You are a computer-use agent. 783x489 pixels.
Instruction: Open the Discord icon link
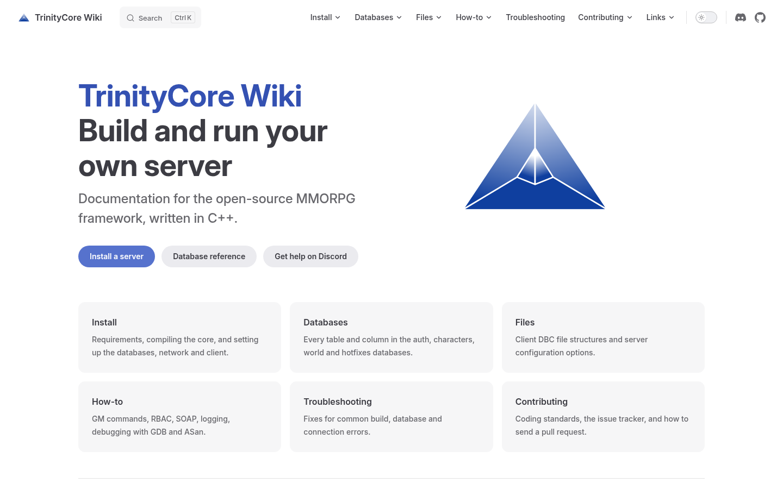pyautogui.click(x=741, y=17)
